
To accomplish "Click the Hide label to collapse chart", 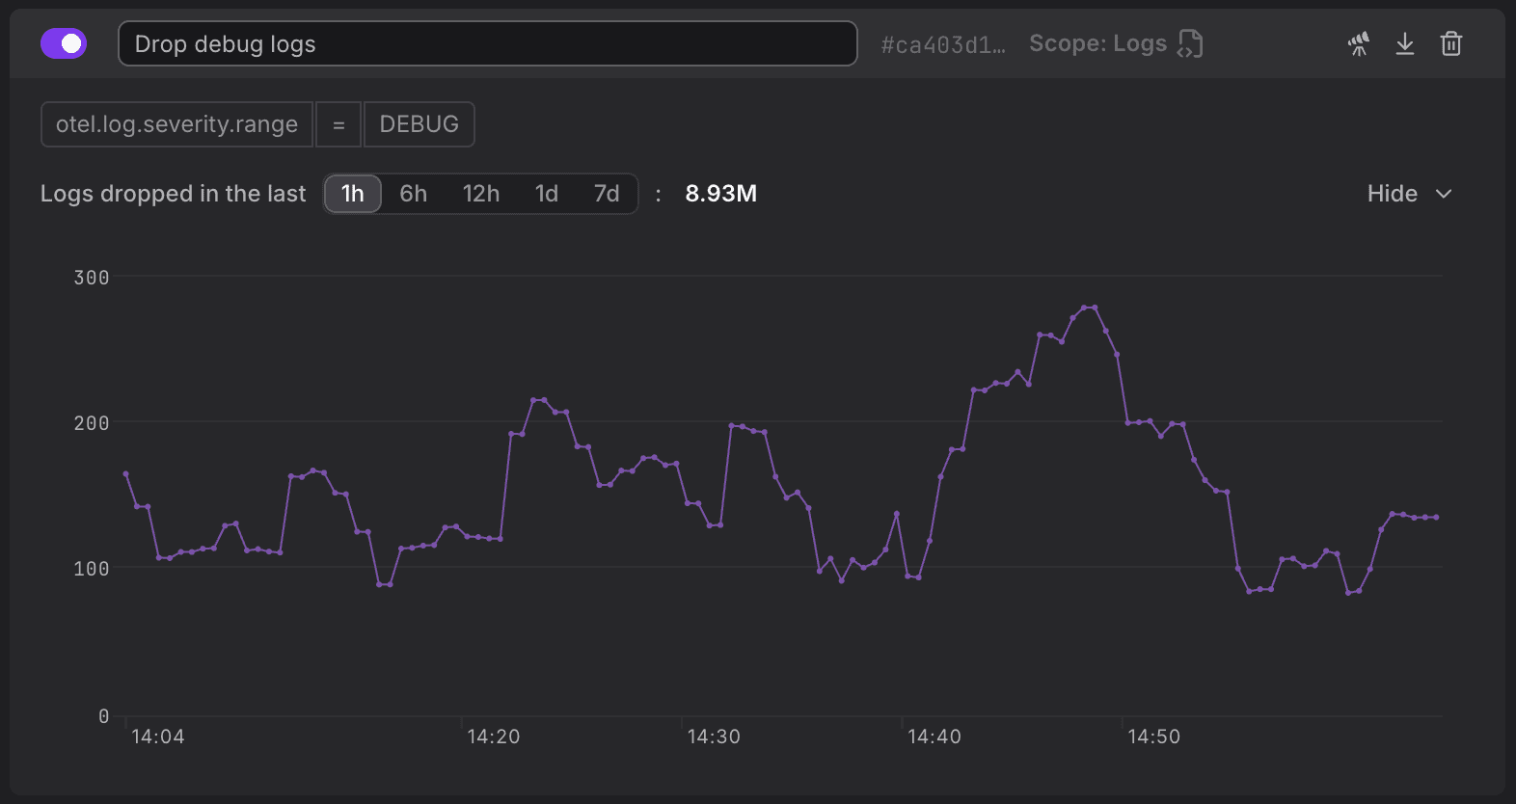I will tap(1393, 194).
